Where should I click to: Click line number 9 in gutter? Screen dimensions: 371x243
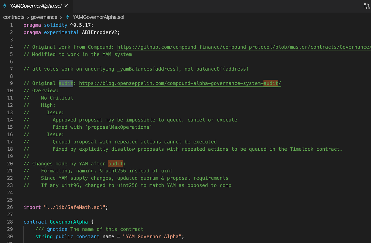[11, 83]
